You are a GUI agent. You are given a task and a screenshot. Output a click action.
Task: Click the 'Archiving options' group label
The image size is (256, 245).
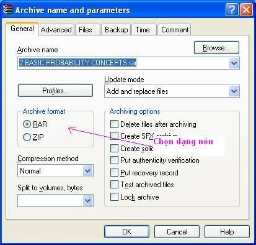coord(135,111)
